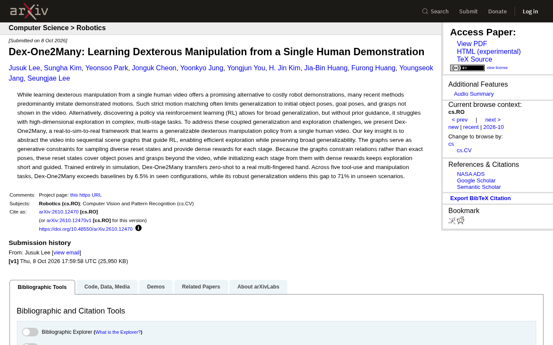Click the Log in button
The image size is (553, 345).
tap(531, 11)
